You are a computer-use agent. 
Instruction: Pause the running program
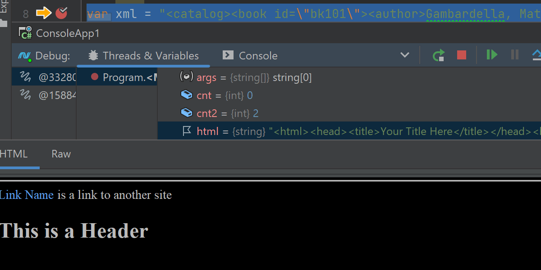tap(514, 55)
